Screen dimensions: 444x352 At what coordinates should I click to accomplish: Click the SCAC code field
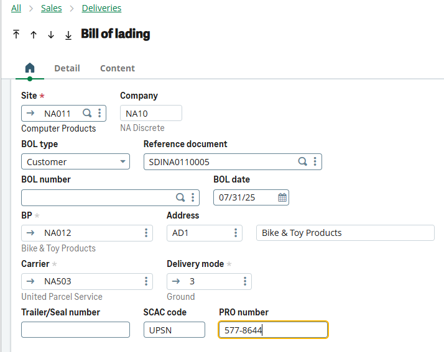[x=174, y=330]
